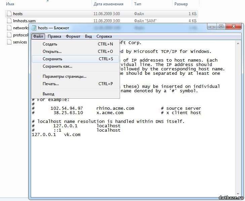Select Печать... from the menu
This screenshot has width=245, height=201.
(x=51, y=84)
